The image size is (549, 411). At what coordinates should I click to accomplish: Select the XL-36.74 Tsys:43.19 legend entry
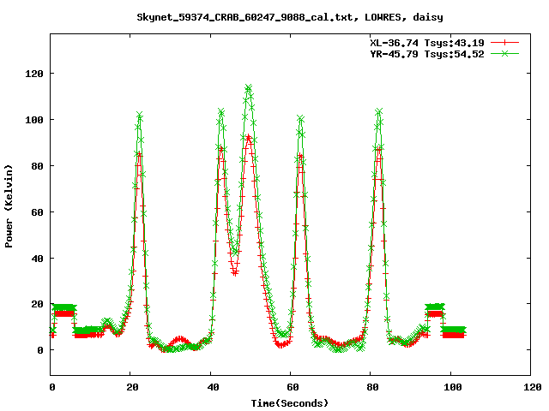click(427, 43)
